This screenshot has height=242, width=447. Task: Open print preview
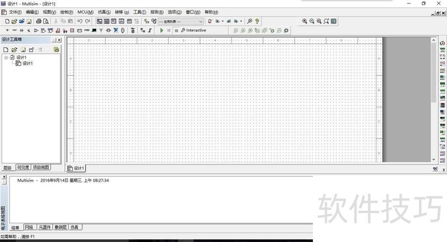(46, 21)
